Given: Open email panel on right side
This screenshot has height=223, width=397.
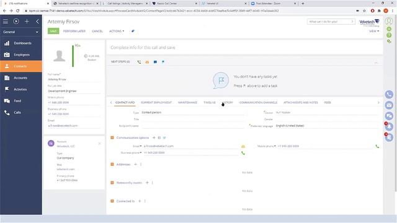Looking at the screenshot, I should (389, 105).
